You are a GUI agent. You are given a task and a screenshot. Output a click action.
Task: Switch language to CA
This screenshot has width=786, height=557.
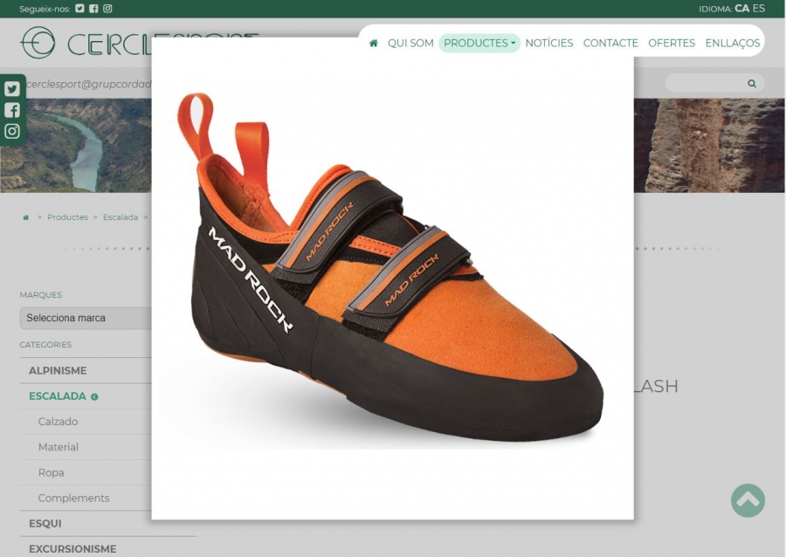[x=741, y=9]
